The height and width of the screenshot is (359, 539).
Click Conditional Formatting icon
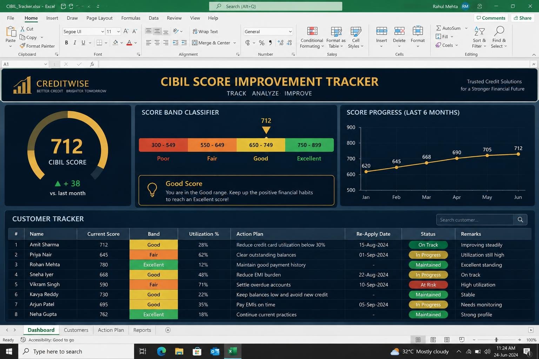coord(312,31)
